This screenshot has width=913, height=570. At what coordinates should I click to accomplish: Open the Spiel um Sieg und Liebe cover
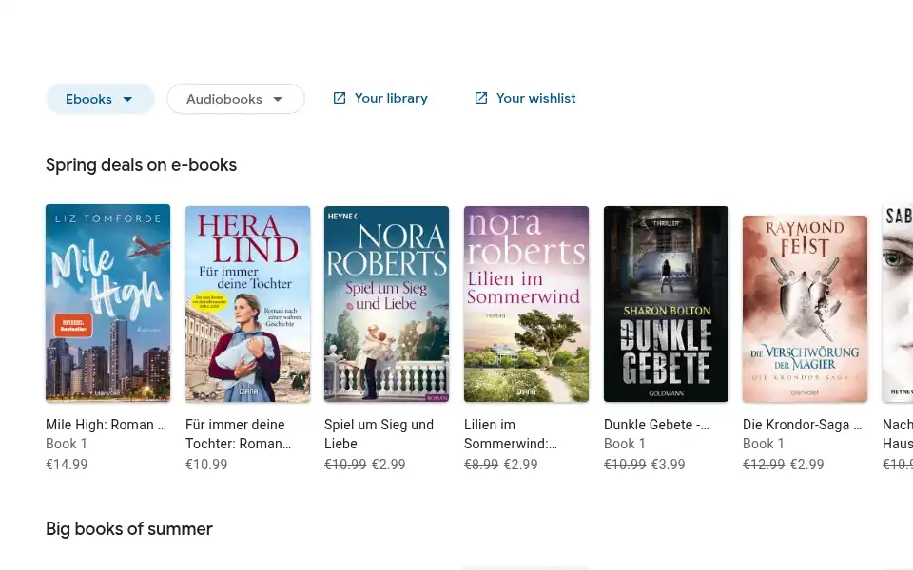[x=387, y=304]
